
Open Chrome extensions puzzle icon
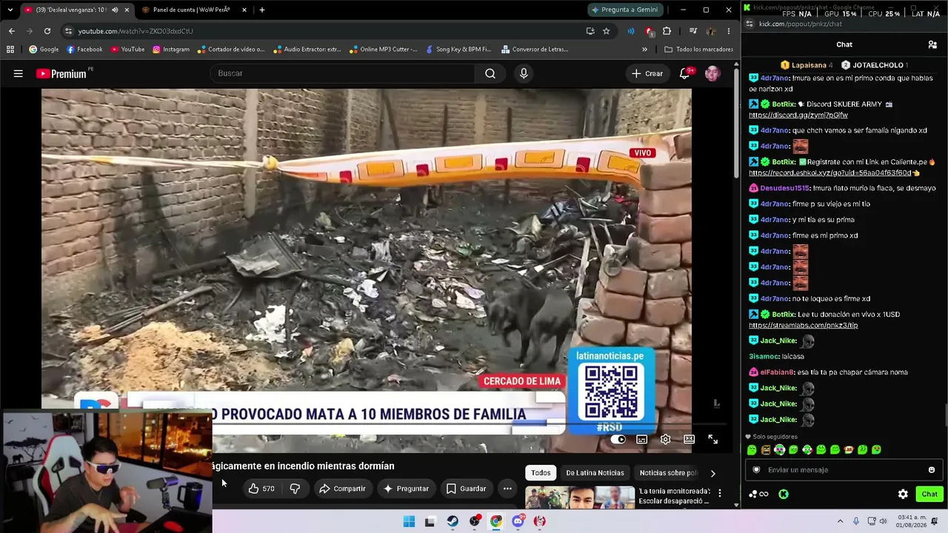coord(667,31)
